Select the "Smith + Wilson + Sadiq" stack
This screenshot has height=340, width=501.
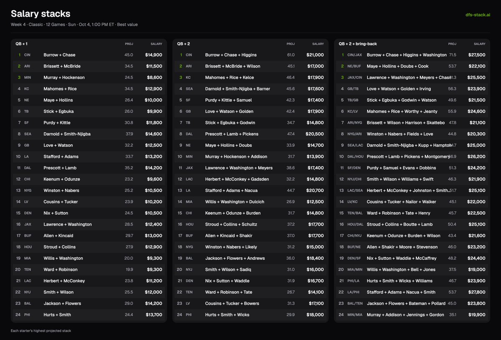pos(228,269)
